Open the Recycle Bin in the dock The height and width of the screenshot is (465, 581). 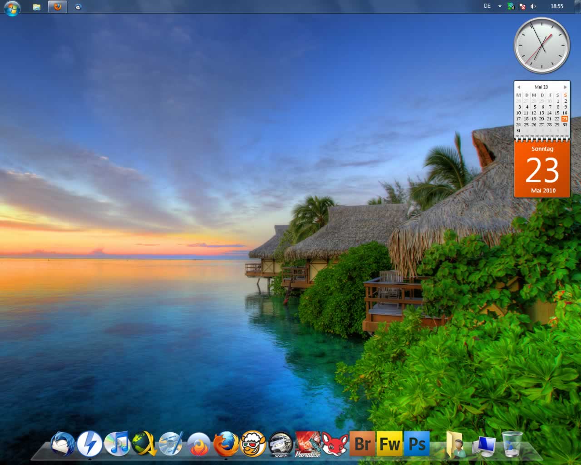click(x=512, y=444)
